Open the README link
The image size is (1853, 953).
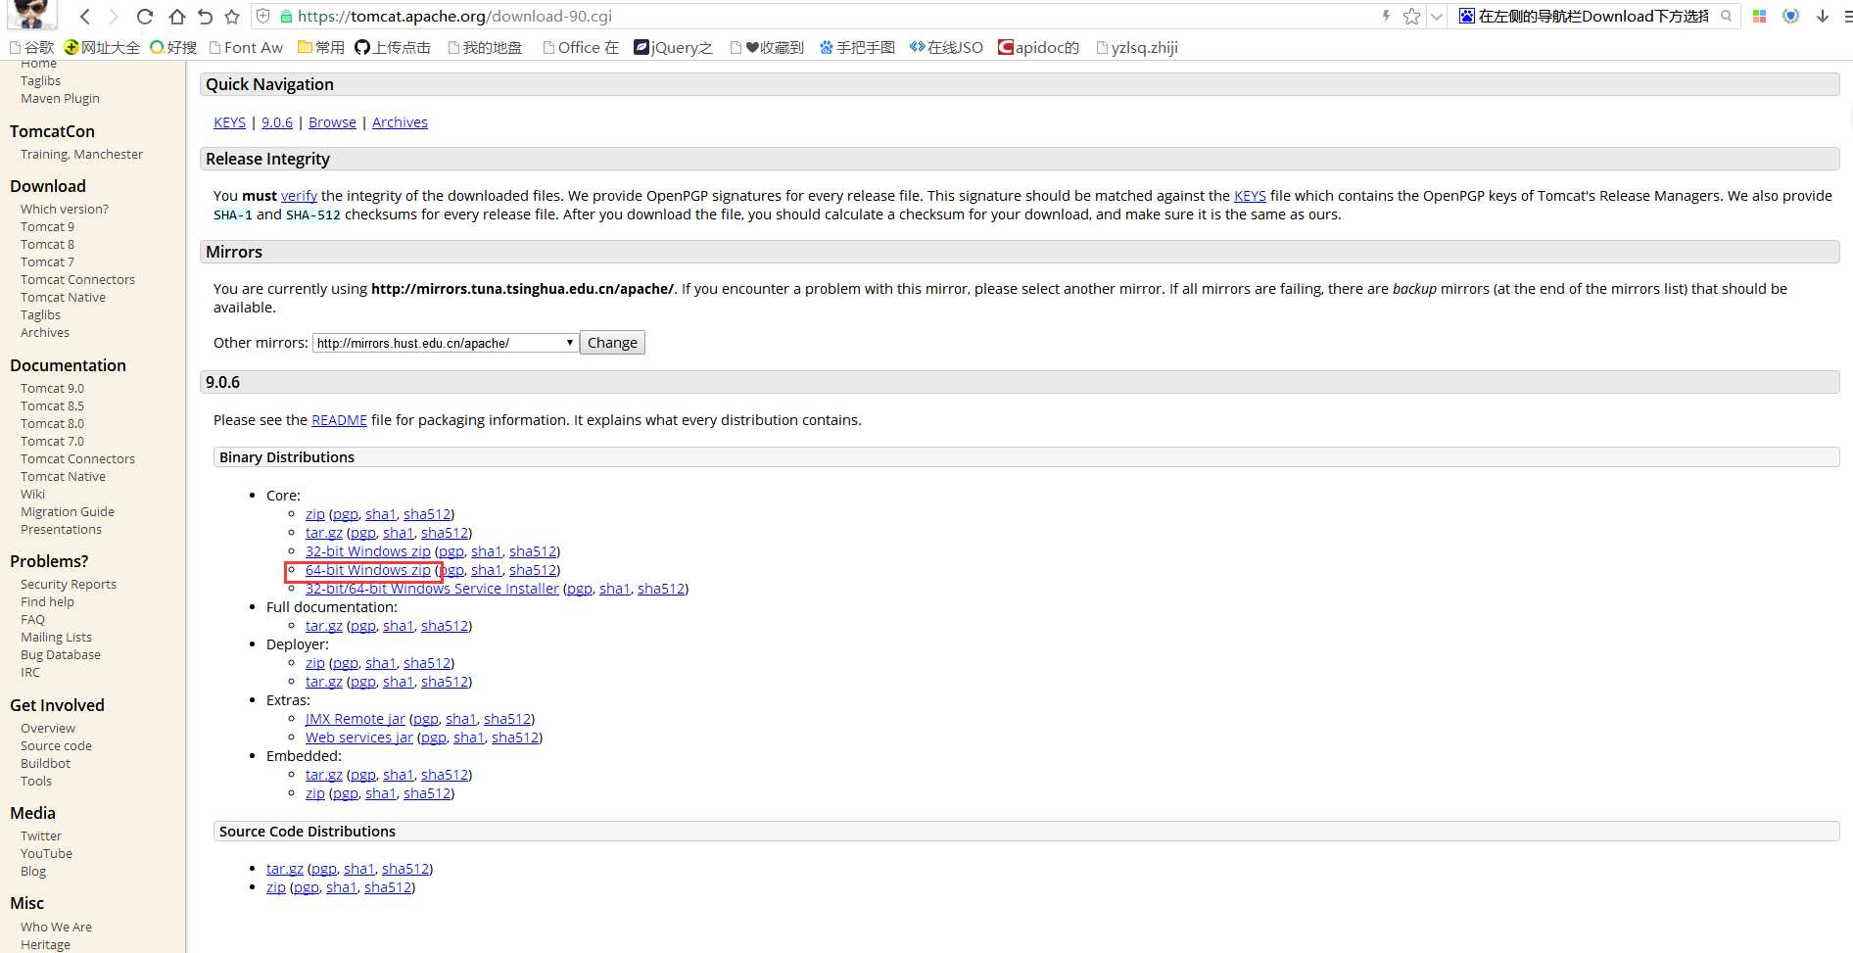tap(339, 420)
